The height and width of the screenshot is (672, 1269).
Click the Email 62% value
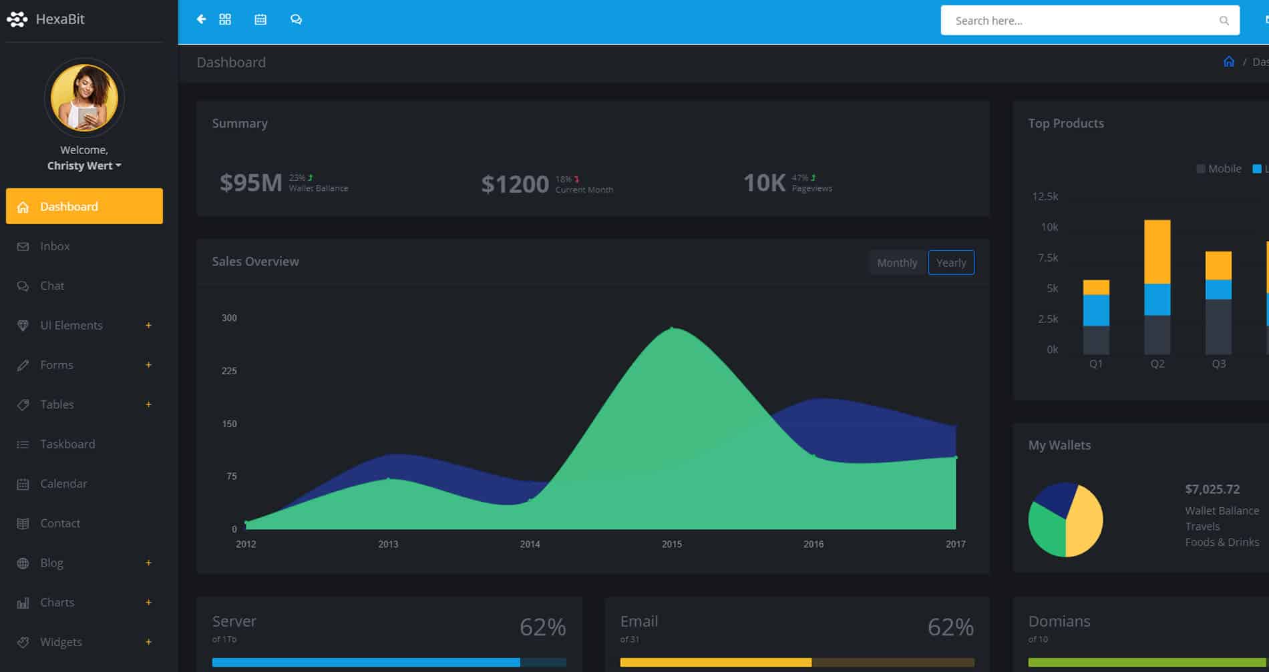tap(950, 627)
